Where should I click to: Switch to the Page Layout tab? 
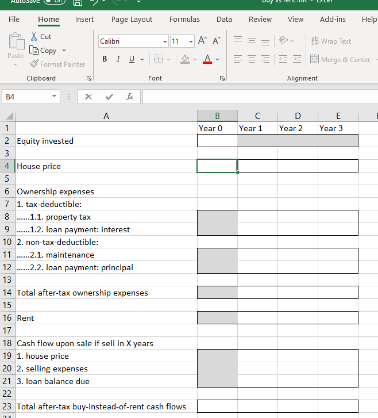point(132,19)
